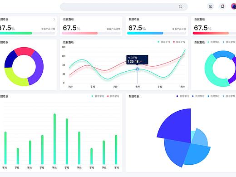236x177 pixels.
Task: Click the 160 value on line chart axis
Action: [x=64, y=47]
